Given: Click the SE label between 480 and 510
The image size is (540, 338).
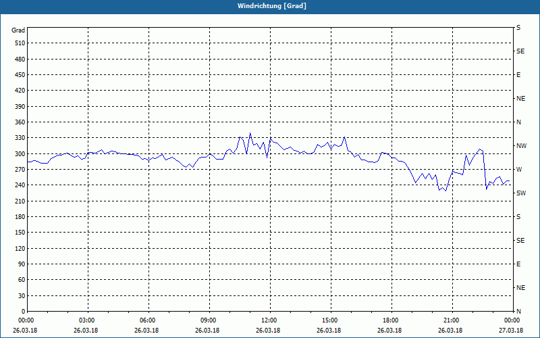Looking at the screenshot, I should pos(520,51).
